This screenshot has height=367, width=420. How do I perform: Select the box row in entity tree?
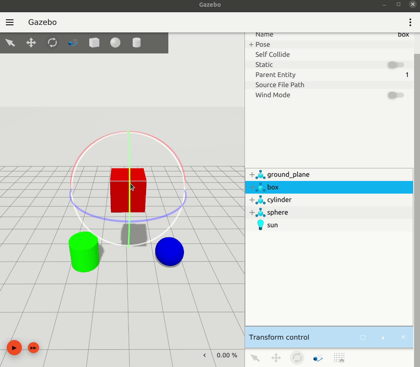329,187
